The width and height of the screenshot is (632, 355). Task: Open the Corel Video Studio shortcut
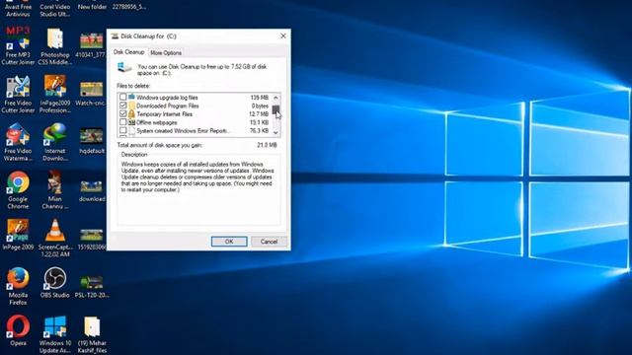point(55,9)
